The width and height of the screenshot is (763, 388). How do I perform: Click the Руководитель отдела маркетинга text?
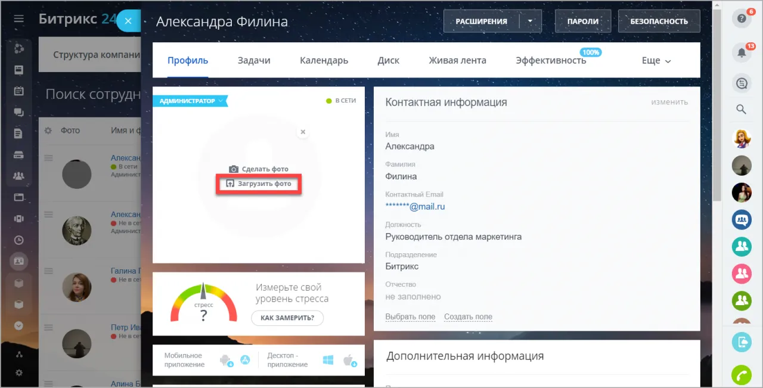coord(454,237)
